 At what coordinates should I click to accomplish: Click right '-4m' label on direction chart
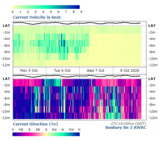point(152,92)
